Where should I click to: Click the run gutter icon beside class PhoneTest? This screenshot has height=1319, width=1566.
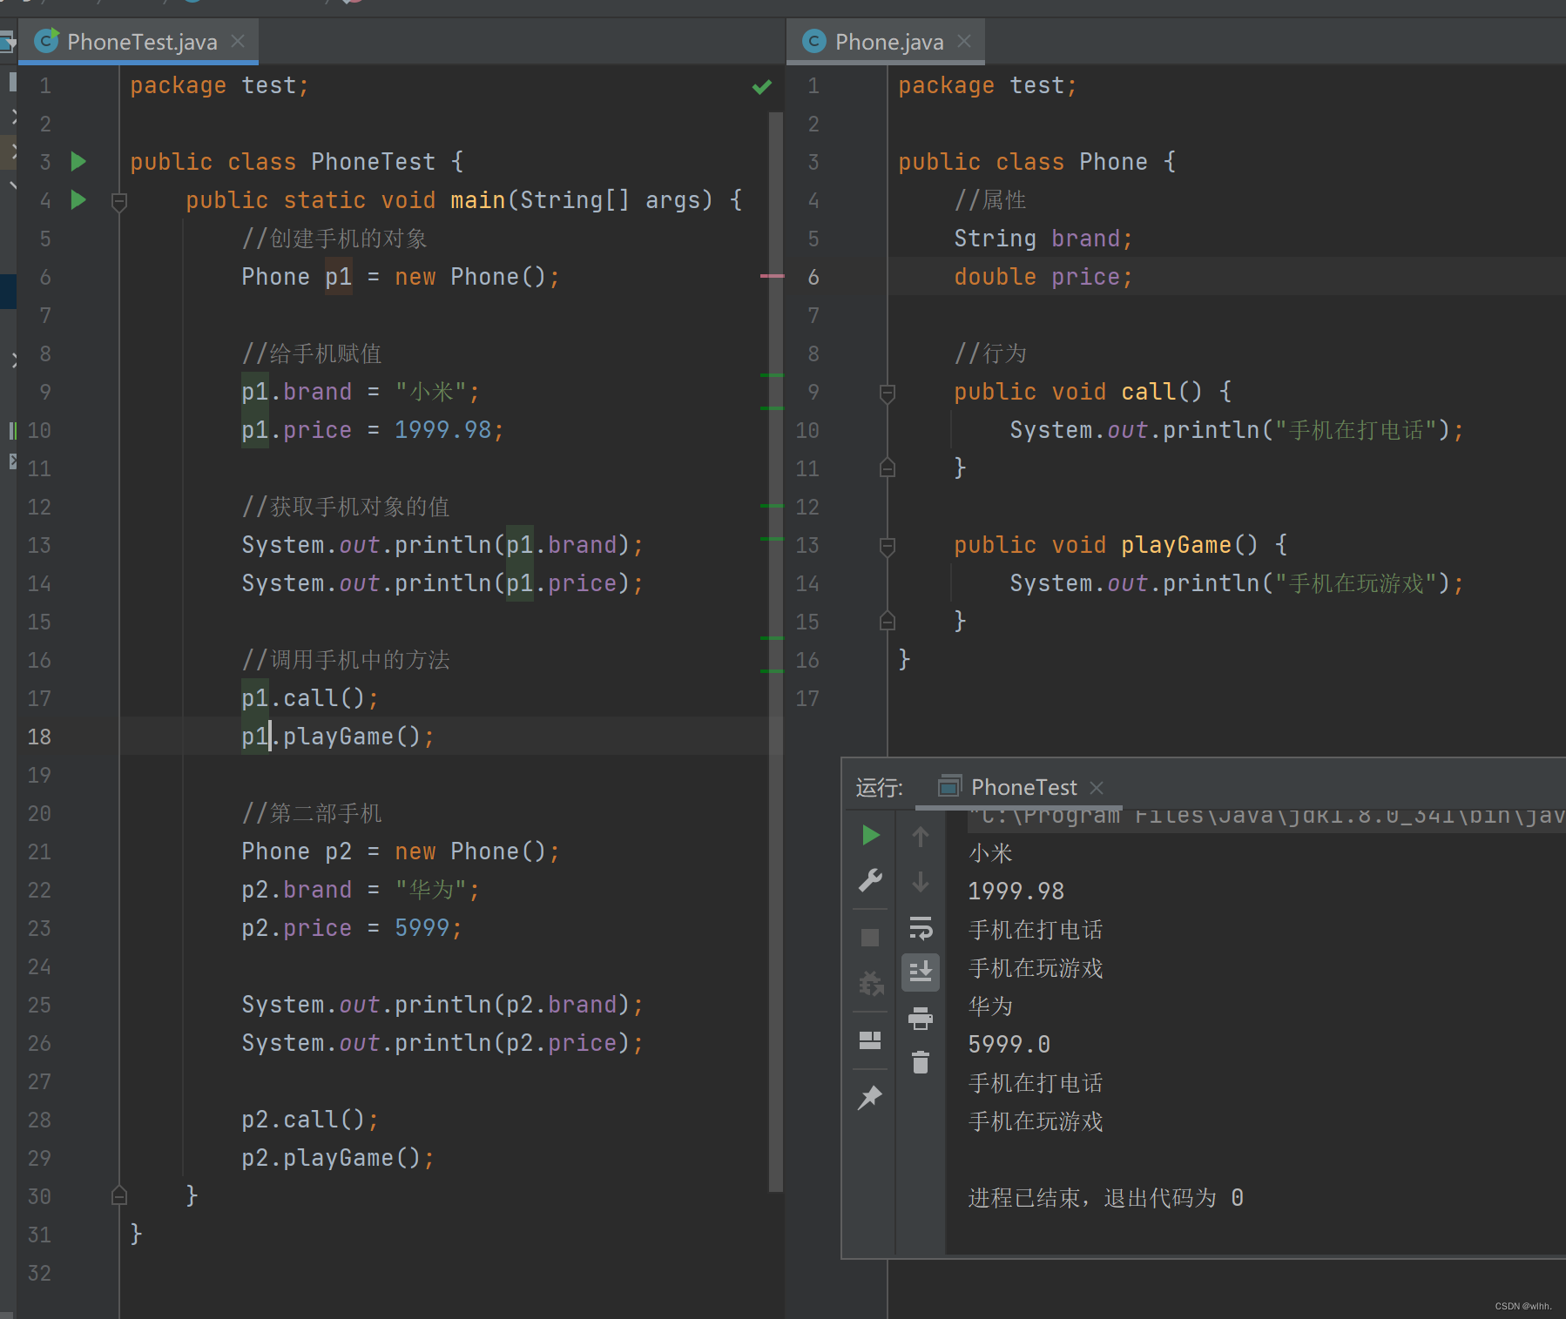[x=78, y=161]
